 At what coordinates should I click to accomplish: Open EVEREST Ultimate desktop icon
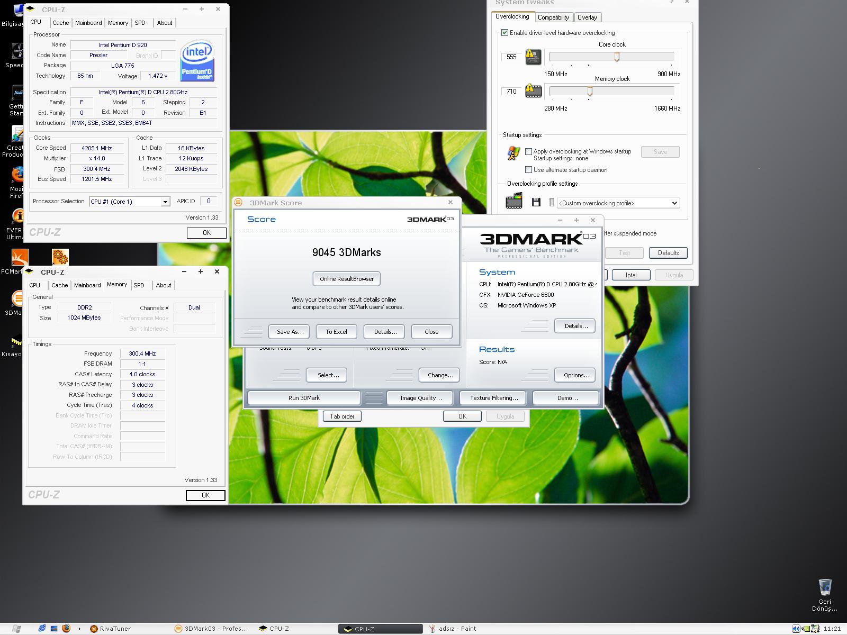[x=17, y=216]
